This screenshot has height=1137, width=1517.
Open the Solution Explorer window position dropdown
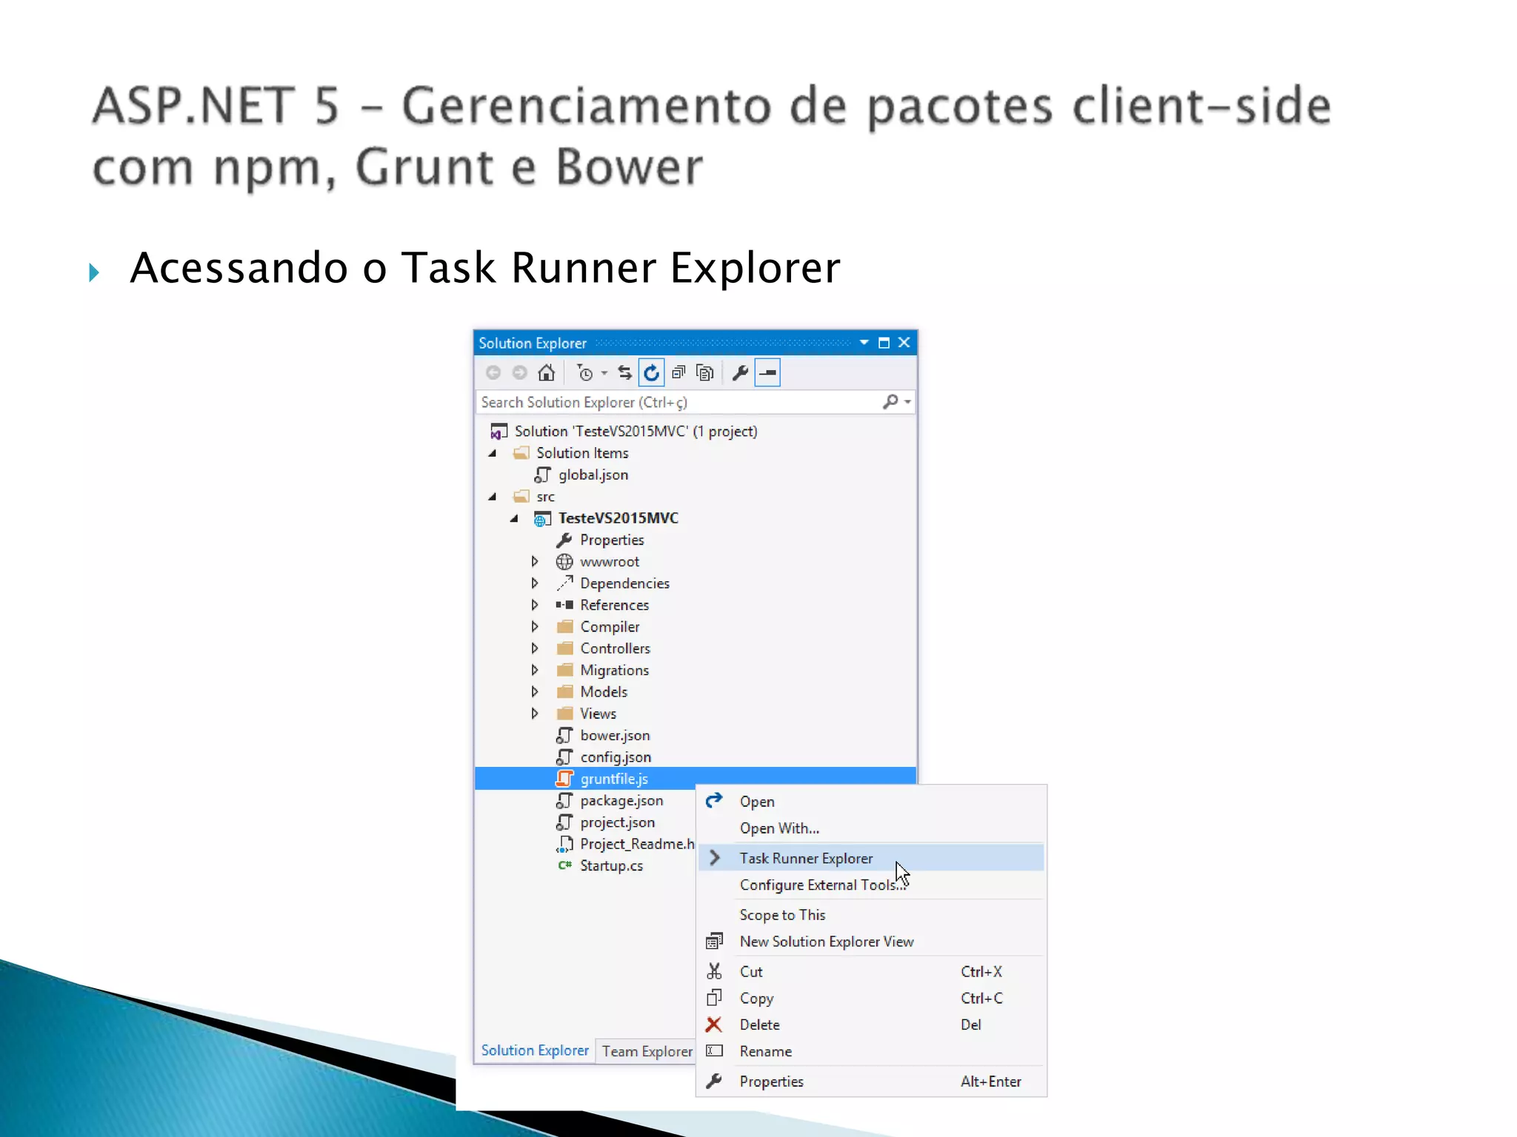click(864, 343)
